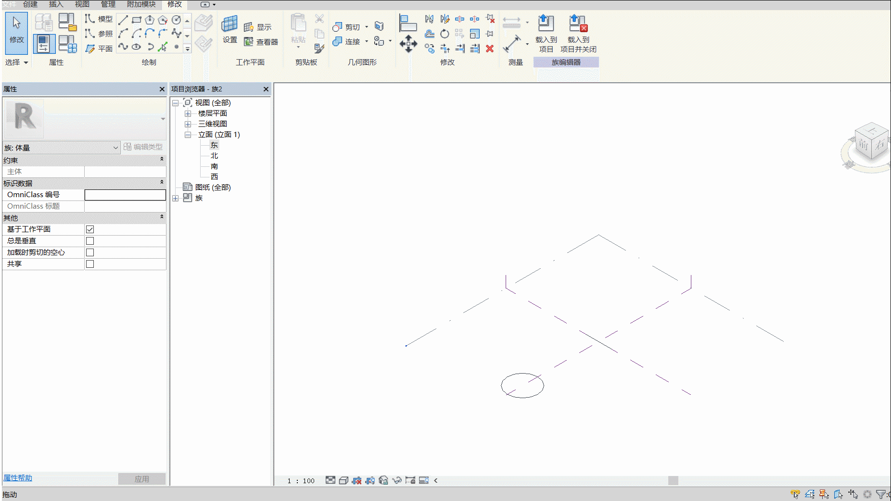
Task: Pick the Rectangle draw tool
Action: (x=137, y=20)
